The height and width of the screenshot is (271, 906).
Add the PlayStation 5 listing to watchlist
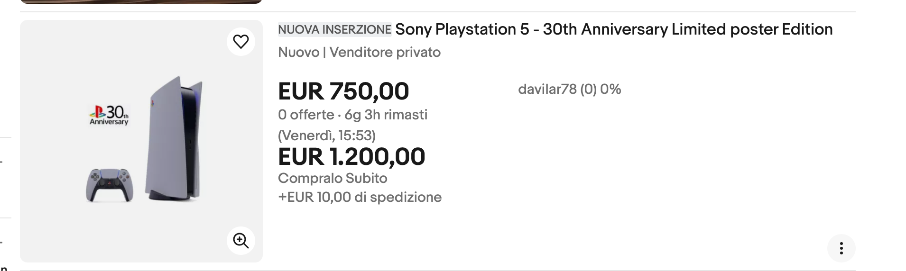pos(241,42)
